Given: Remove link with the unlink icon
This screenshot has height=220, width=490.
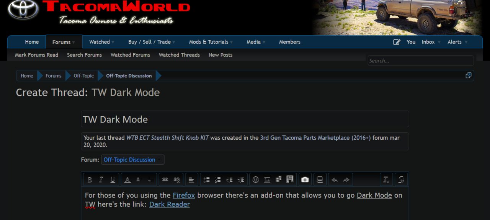Looking at the screenshot, I should [176, 179].
